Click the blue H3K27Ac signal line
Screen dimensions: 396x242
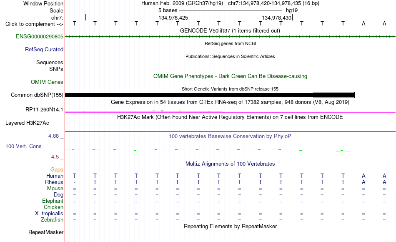click(230, 131)
